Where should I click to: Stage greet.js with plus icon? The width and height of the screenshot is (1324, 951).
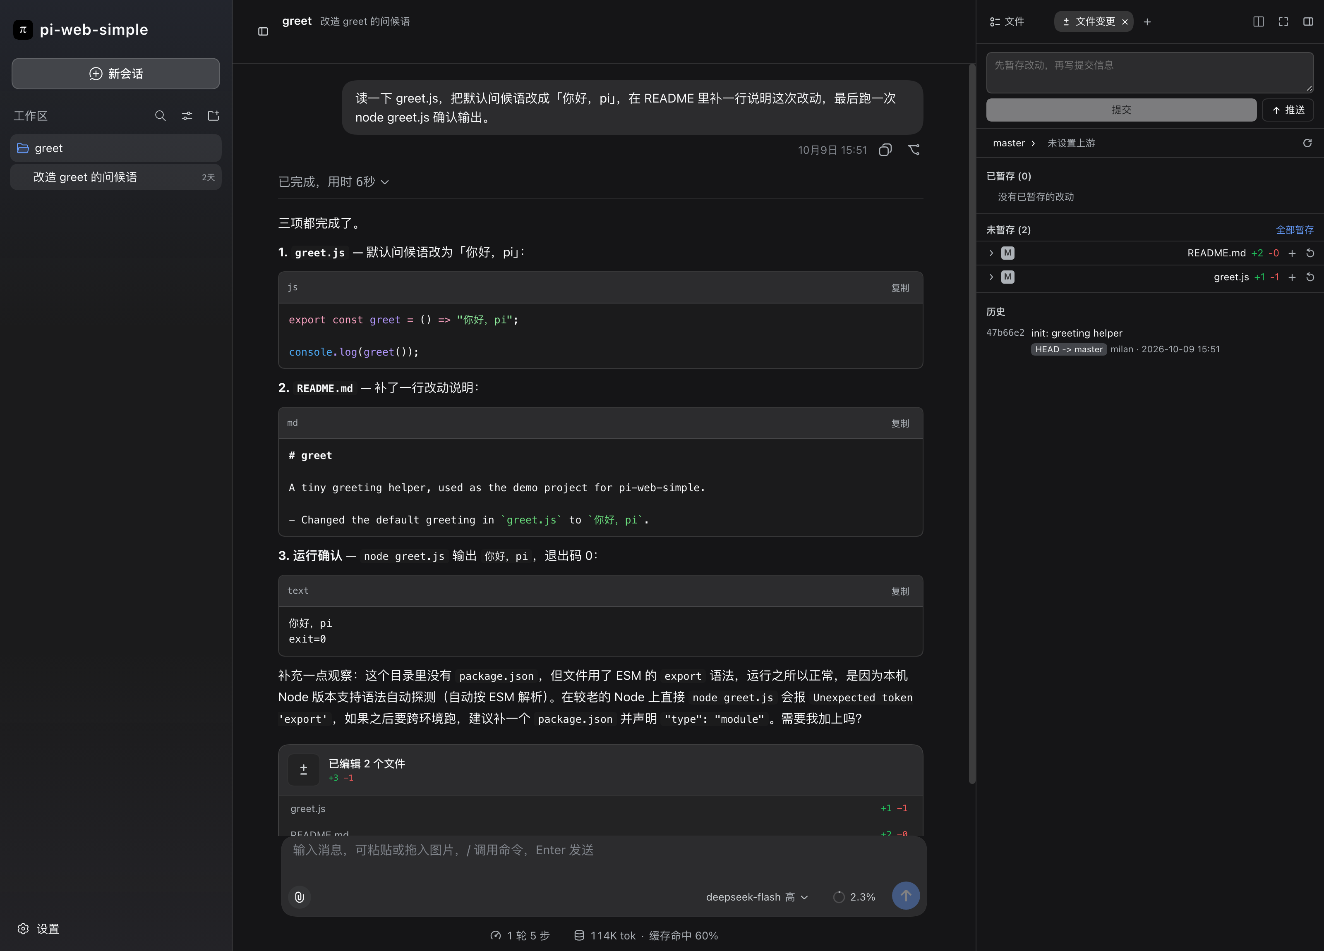1292,277
